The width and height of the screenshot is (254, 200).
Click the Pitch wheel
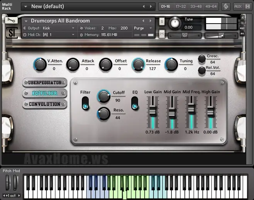pyautogui.click(x=7, y=182)
